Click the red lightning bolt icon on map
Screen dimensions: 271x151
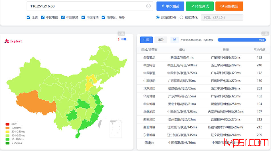tap(119, 39)
